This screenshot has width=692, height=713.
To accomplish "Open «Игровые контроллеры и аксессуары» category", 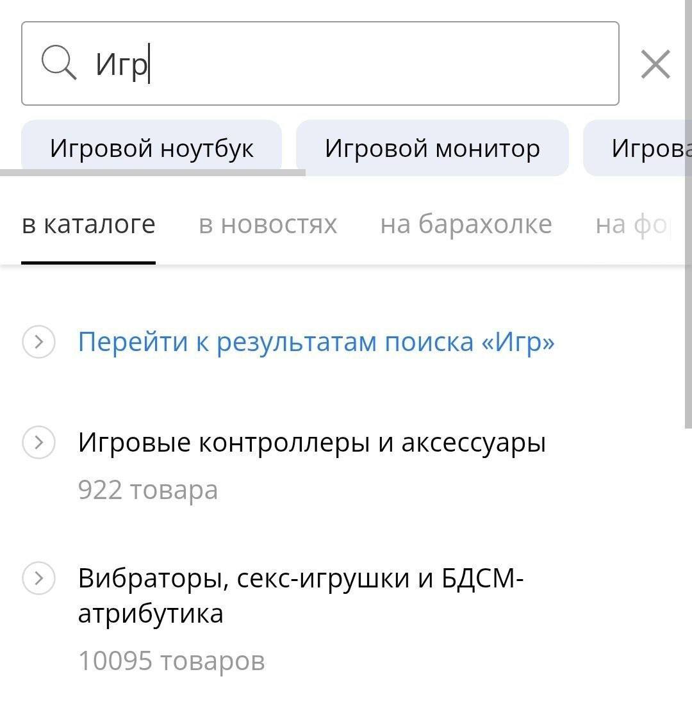I will point(311,442).
